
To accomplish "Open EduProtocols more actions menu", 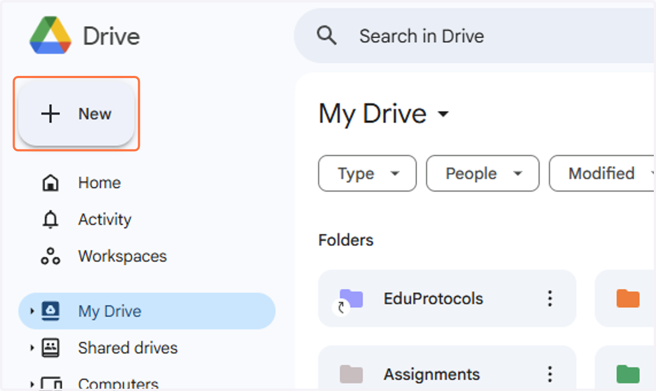I will click(x=550, y=298).
